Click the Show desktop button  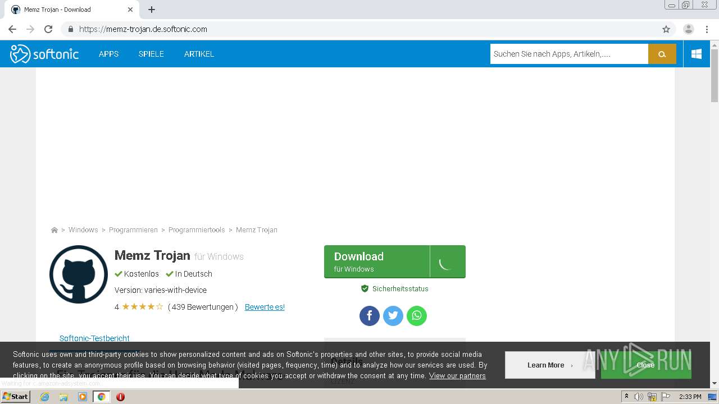712,397
